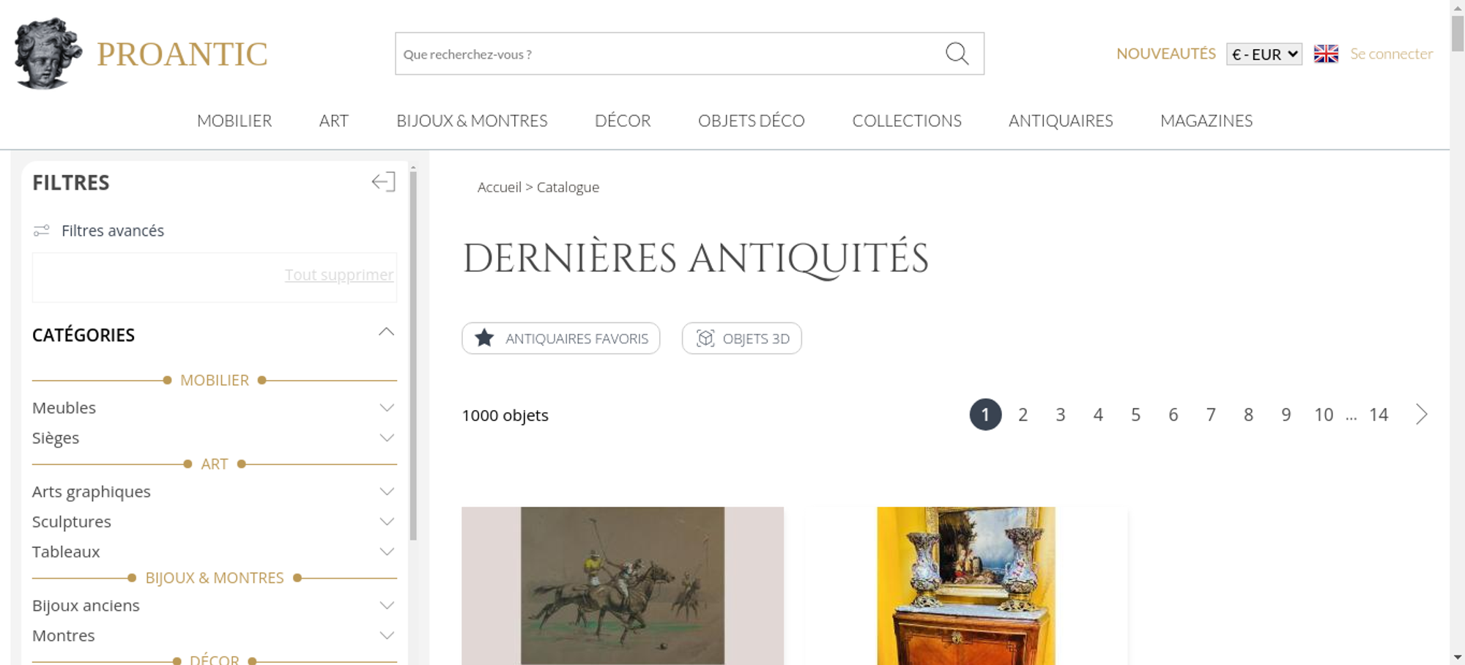Click the Se connecter link
Viewport: 1465px width, 665px height.
tap(1392, 53)
